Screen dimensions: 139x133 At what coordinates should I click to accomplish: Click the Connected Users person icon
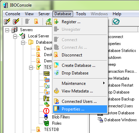[x=57, y=101]
